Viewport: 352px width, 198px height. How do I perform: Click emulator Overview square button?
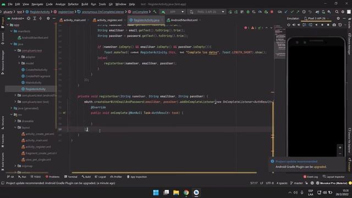pos(328,25)
